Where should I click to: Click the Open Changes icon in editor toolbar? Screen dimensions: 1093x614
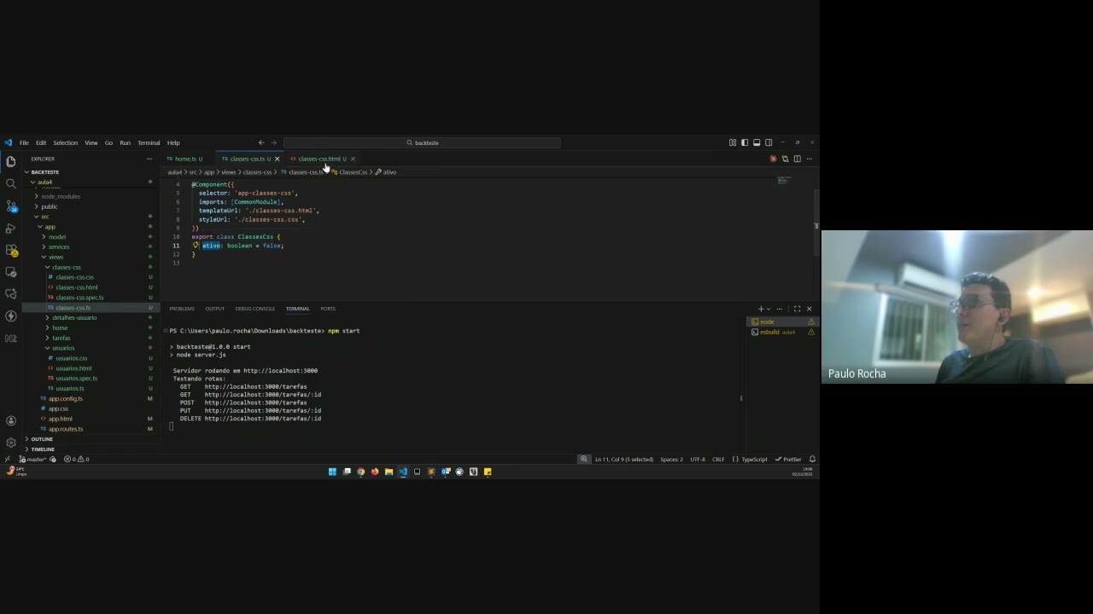[786, 159]
